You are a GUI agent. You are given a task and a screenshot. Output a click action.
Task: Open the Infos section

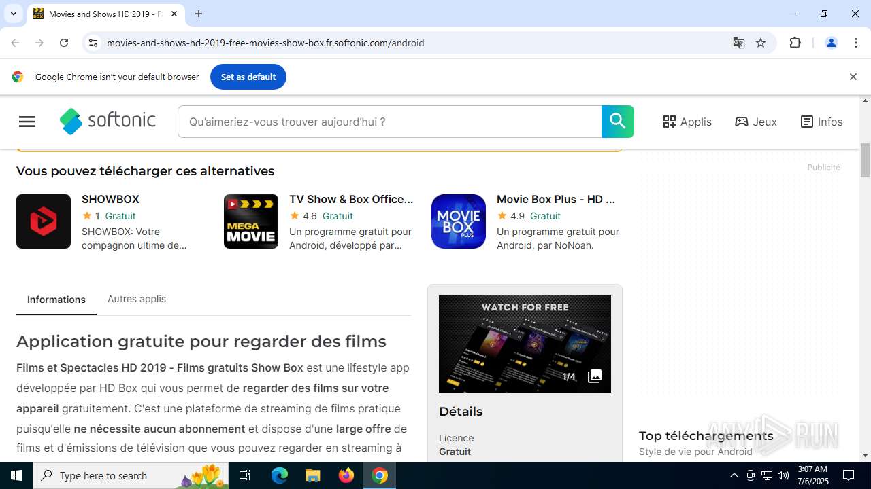(x=821, y=122)
